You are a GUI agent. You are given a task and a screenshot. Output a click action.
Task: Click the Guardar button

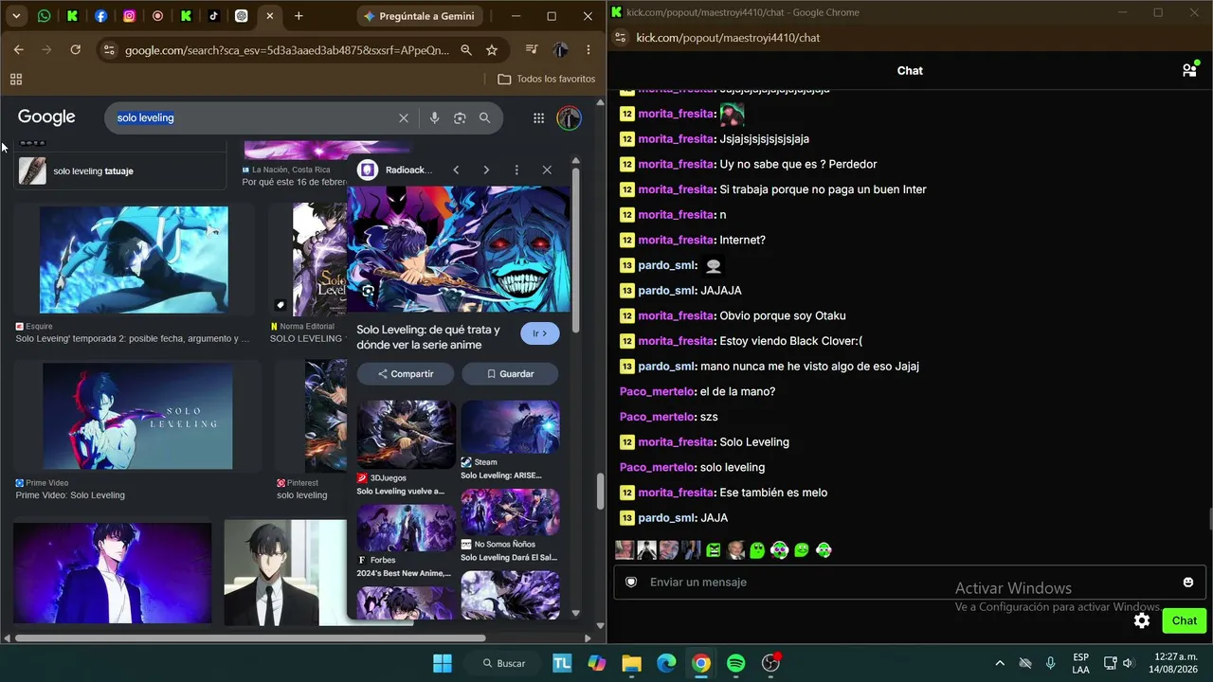510,374
